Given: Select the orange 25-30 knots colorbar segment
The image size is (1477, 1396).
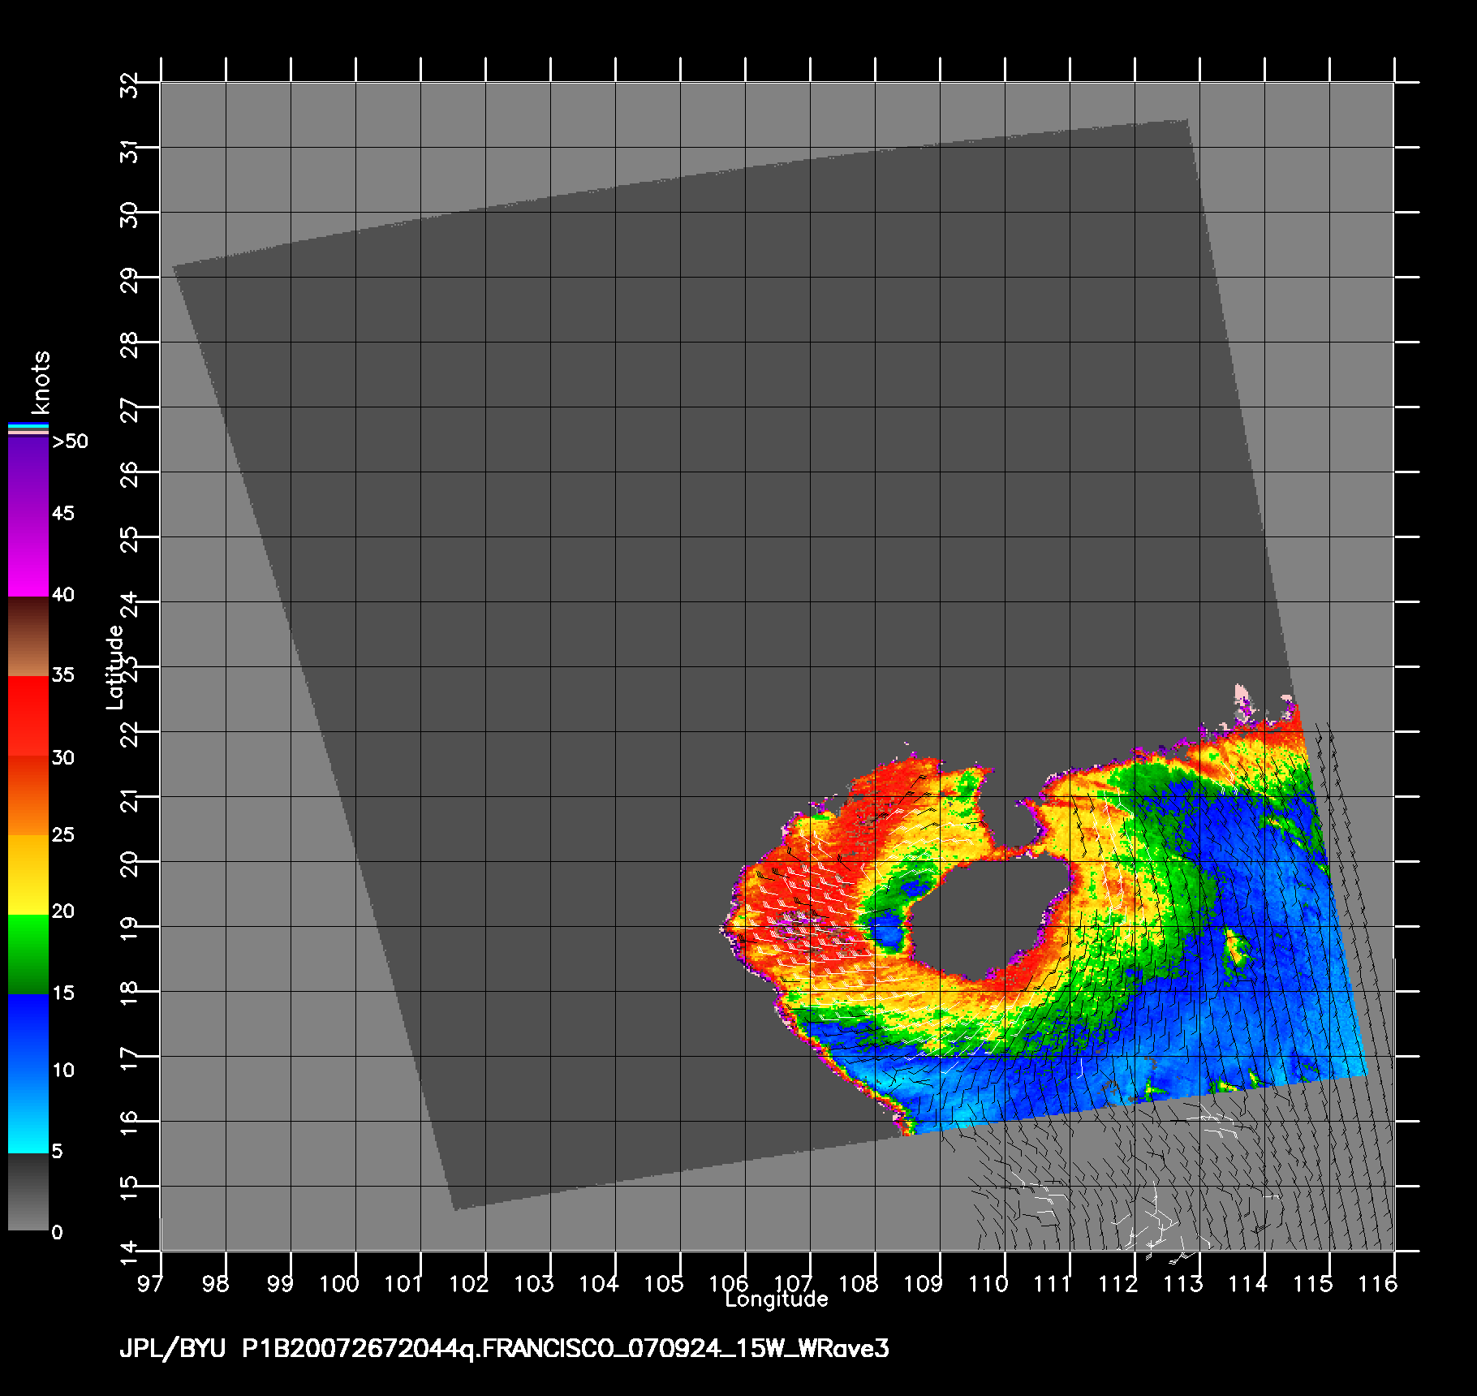Looking at the screenshot, I should point(28,796).
